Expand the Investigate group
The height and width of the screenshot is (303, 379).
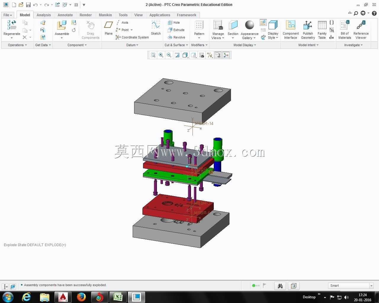(x=353, y=45)
